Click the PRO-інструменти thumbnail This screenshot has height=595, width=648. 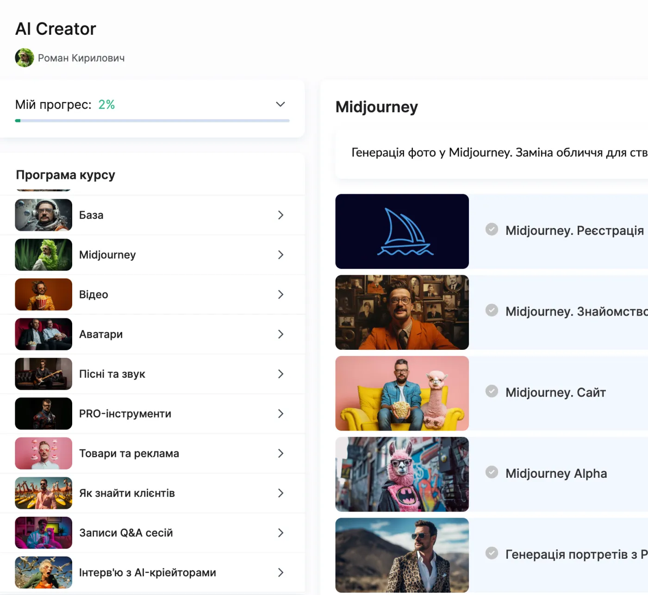coord(44,414)
